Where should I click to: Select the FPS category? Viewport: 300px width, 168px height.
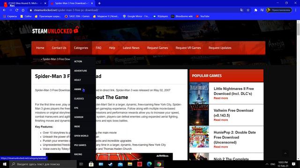tap(76, 108)
